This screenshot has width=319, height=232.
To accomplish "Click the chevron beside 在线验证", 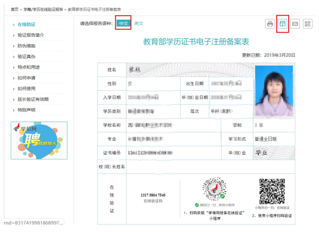I will pyautogui.click(x=14, y=25).
